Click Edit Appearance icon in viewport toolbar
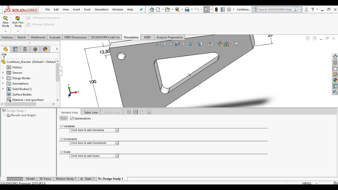 [220, 44]
